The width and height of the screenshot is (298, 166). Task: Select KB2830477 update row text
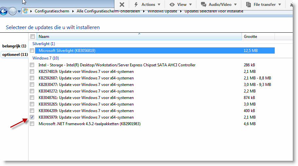pyautogui.click(x=86, y=85)
